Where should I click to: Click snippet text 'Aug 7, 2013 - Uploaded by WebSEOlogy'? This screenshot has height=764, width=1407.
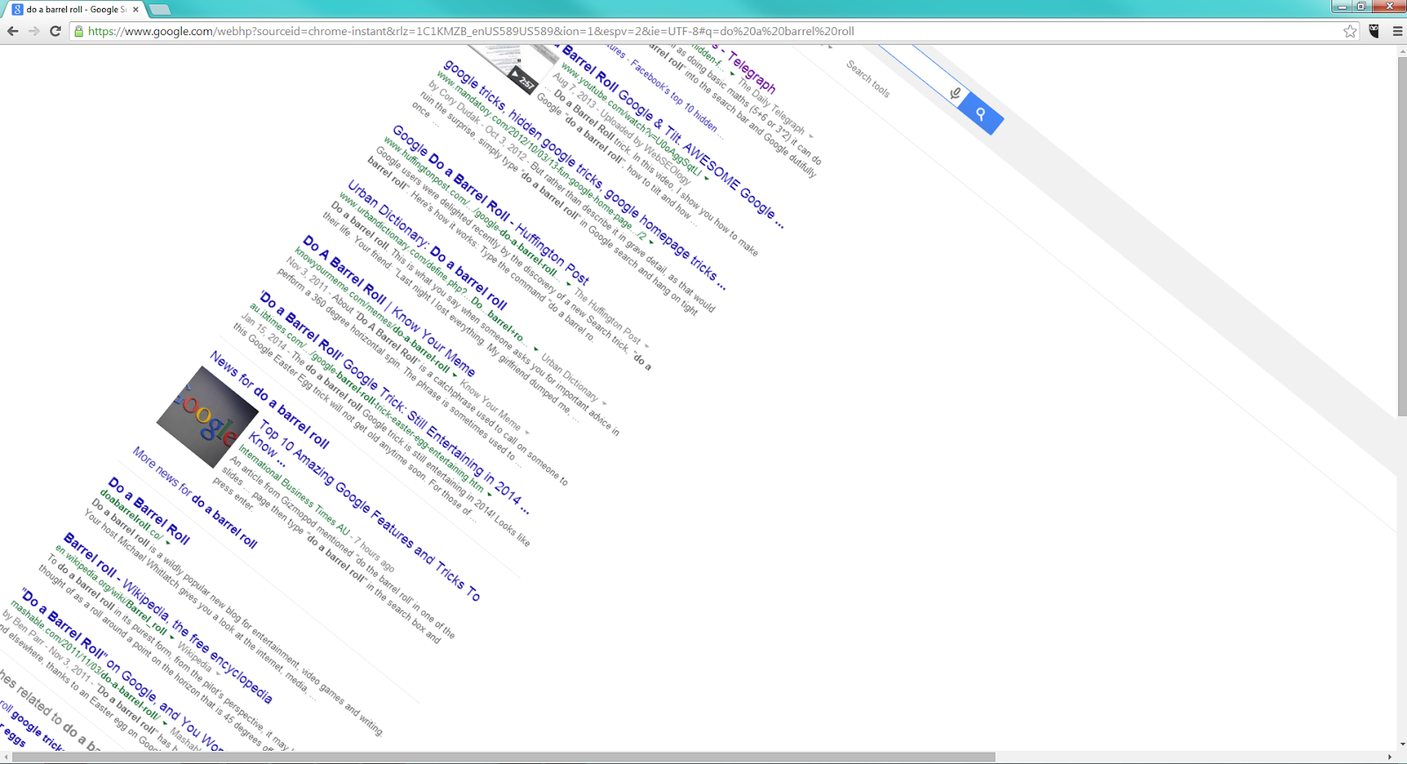click(621, 129)
